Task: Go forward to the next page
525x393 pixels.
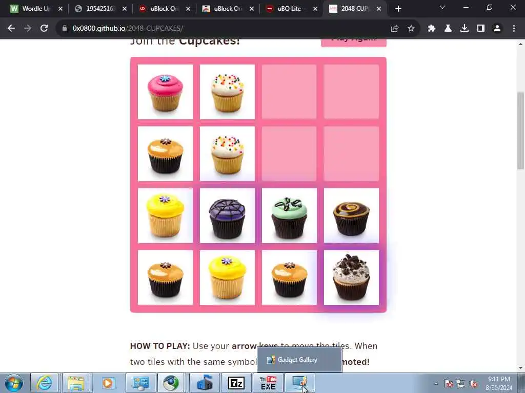Action: click(x=28, y=29)
